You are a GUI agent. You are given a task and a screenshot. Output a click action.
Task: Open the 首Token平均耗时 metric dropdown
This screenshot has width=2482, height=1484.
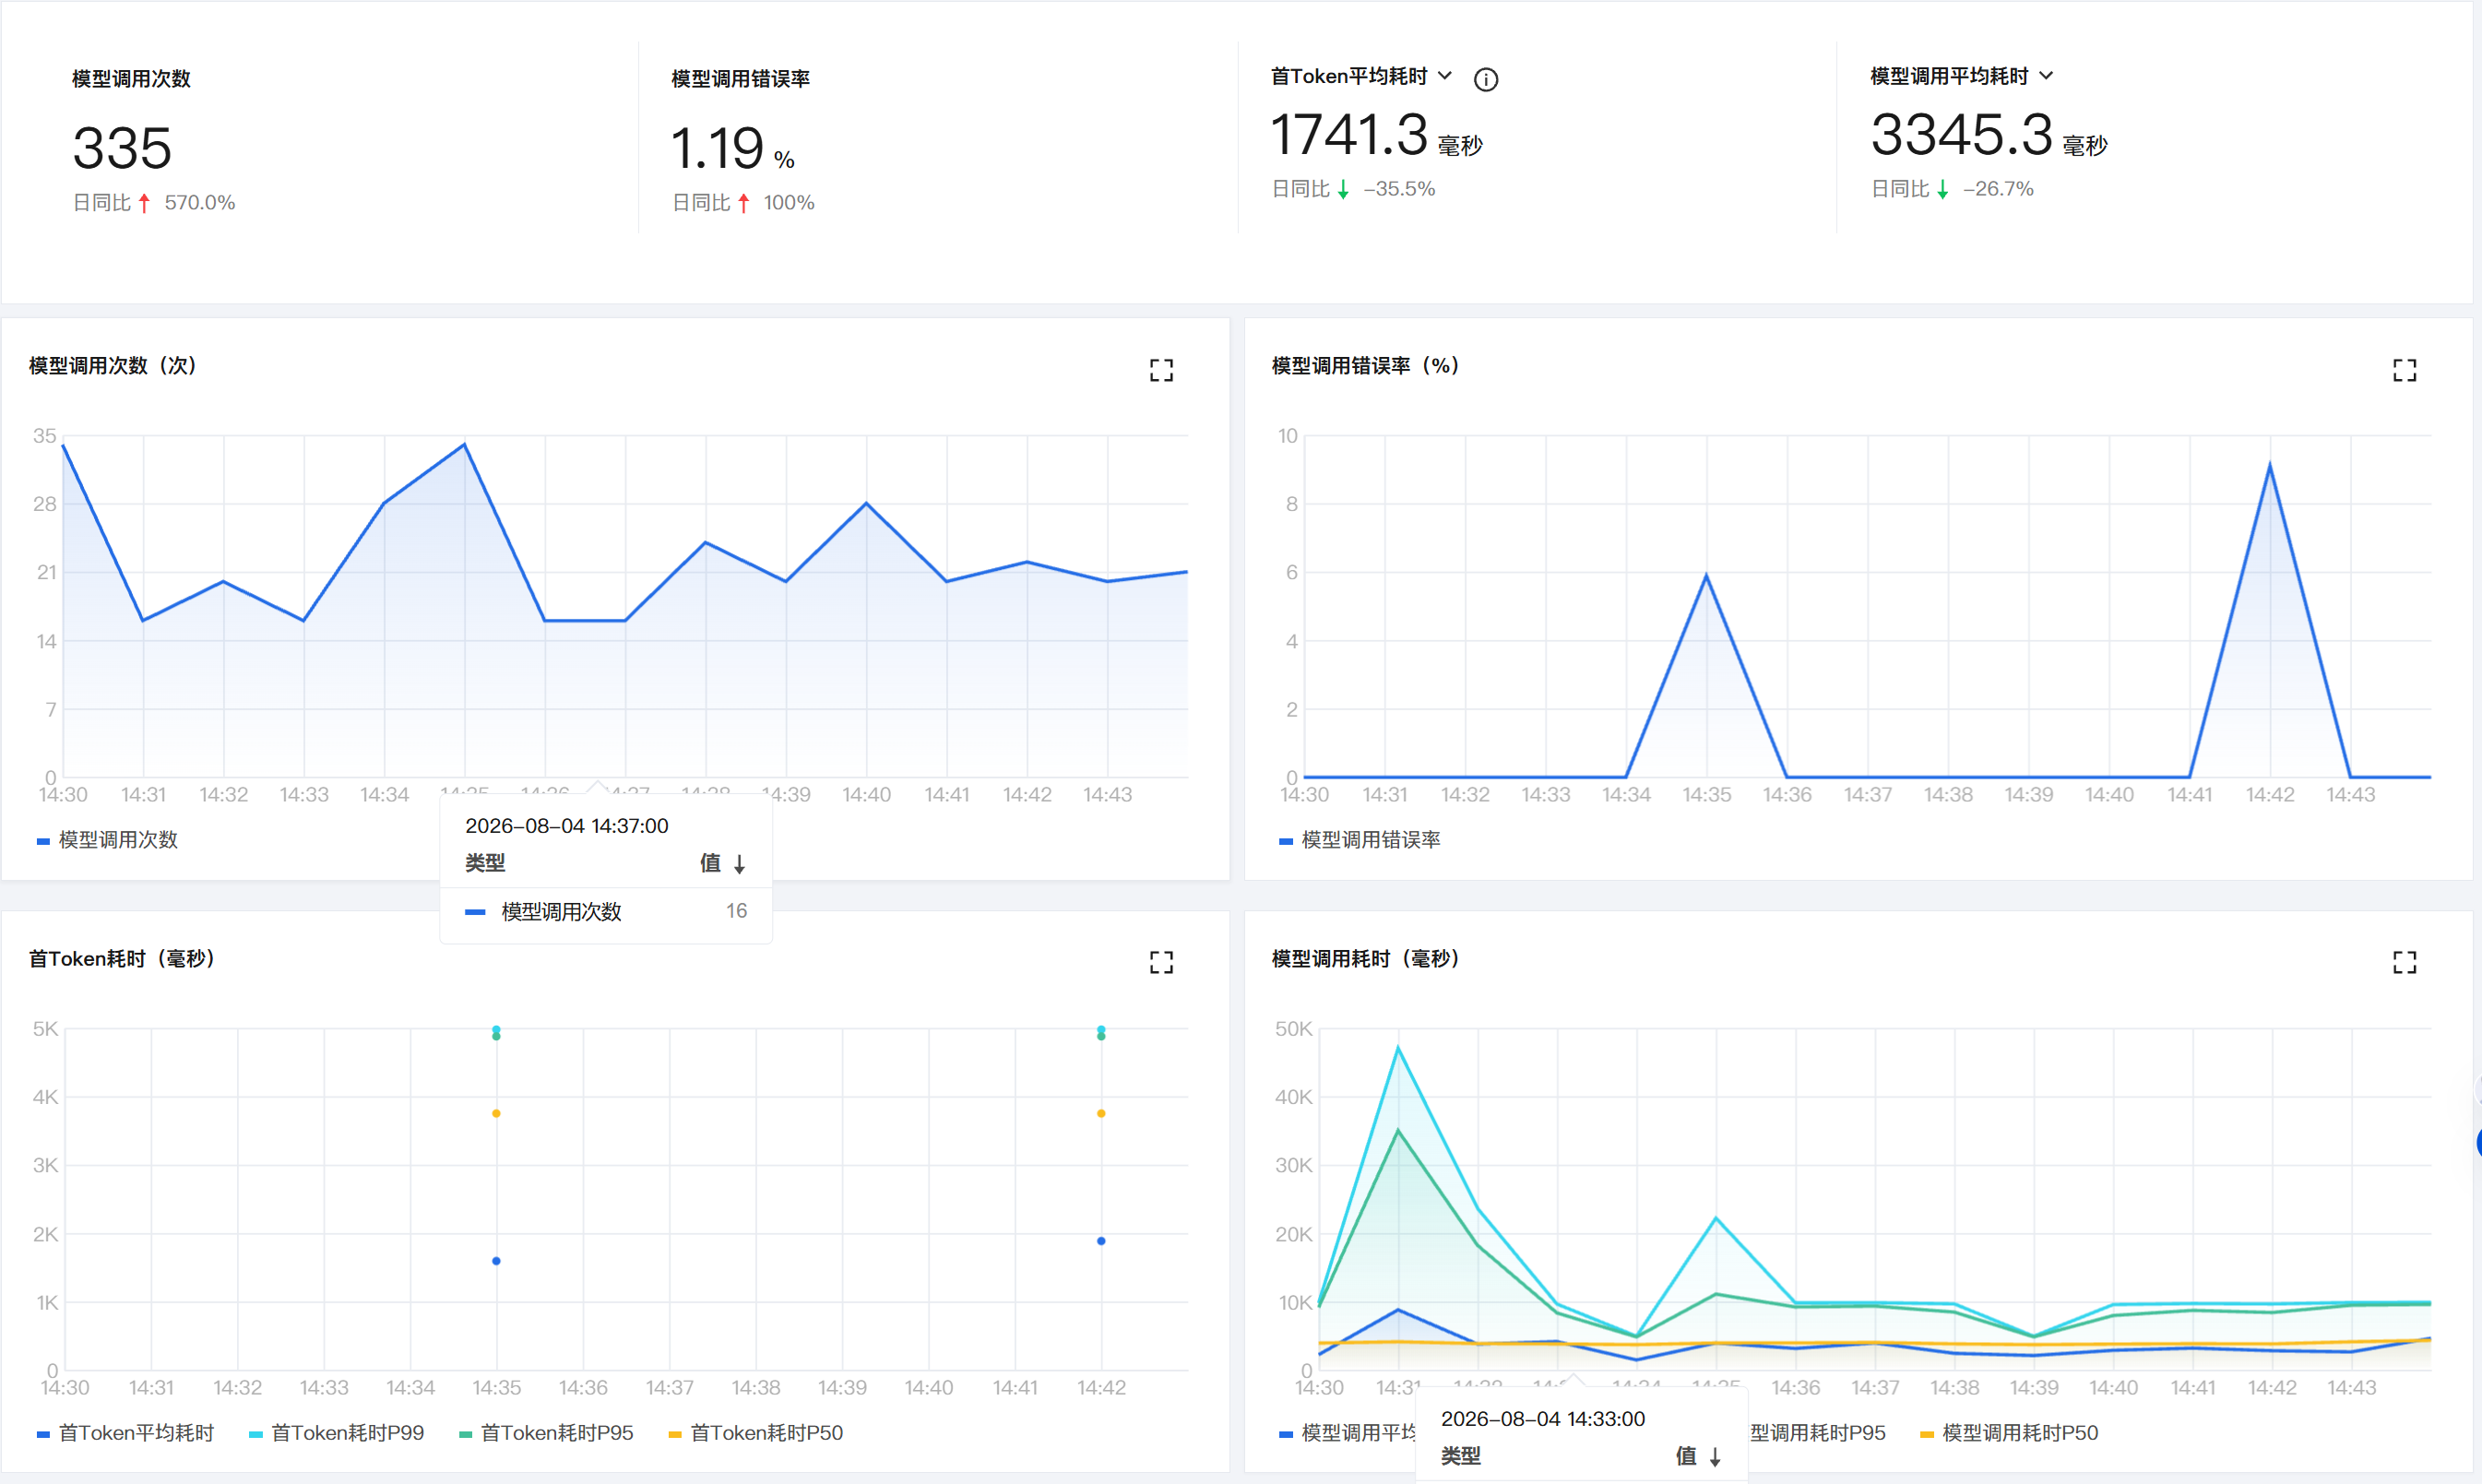1444,76
